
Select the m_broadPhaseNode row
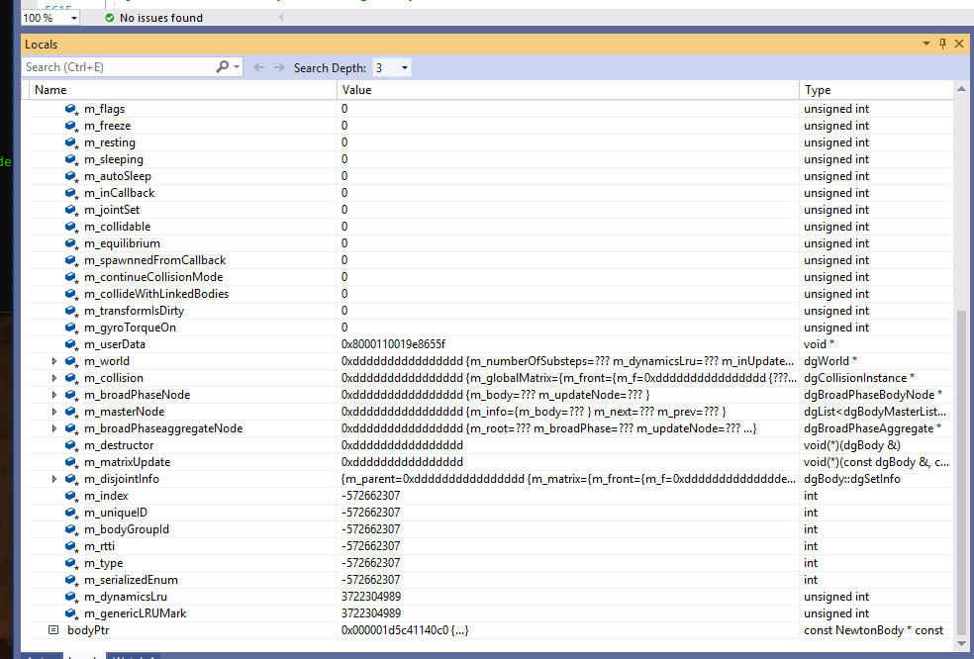[x=137, y=395]
